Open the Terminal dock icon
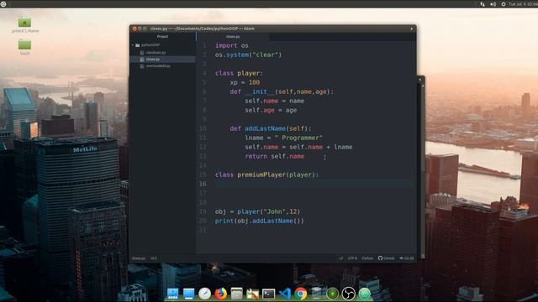This screenshot has width=538, height=302. pos(269,294)
